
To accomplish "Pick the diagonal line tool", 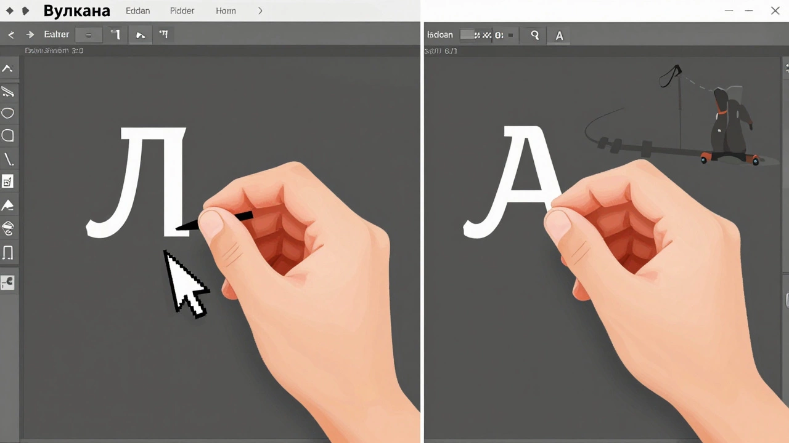I will pos(8,159).
